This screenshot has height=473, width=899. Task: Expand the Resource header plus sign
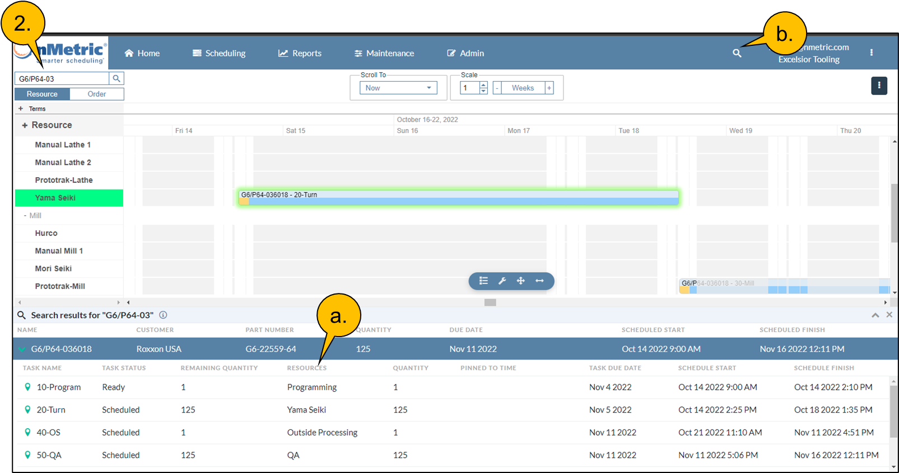pos(25,125)
